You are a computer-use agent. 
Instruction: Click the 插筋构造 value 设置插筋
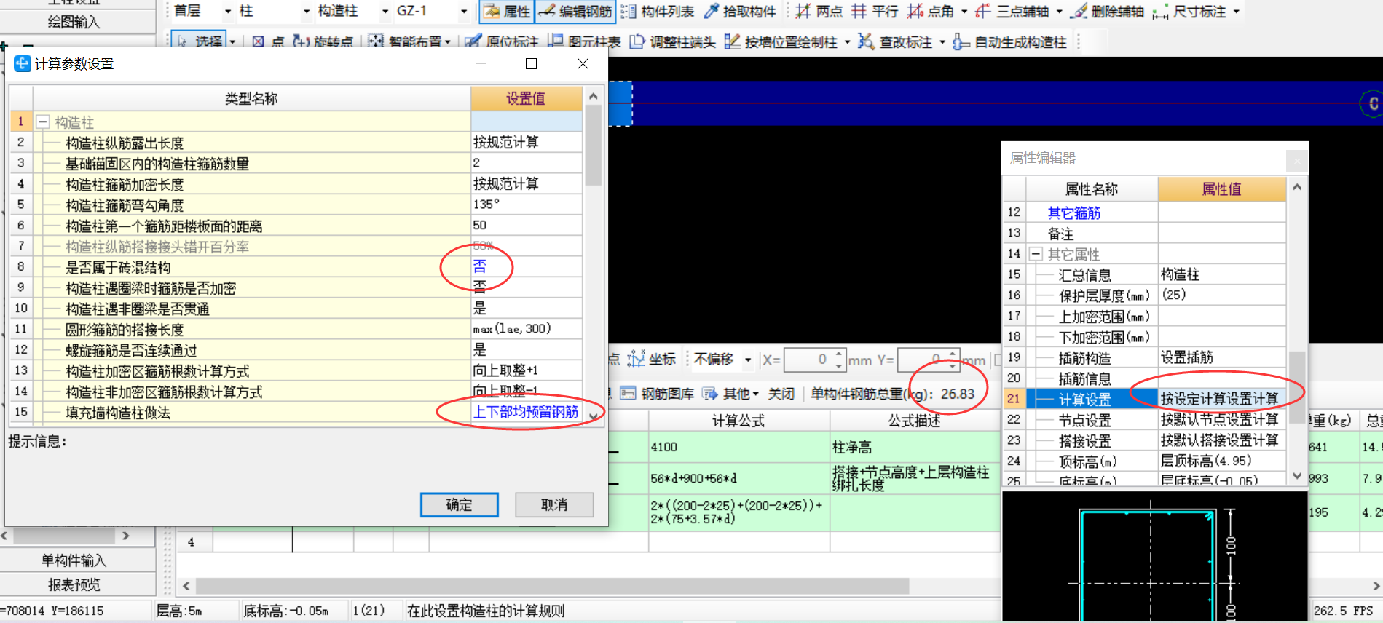tap(1221, 357)
